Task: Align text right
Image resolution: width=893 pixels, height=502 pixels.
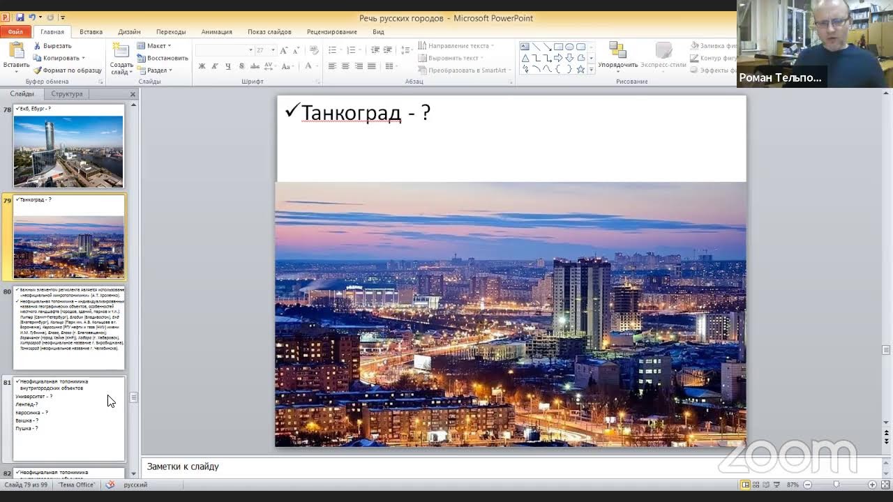Action: (359, 66)
